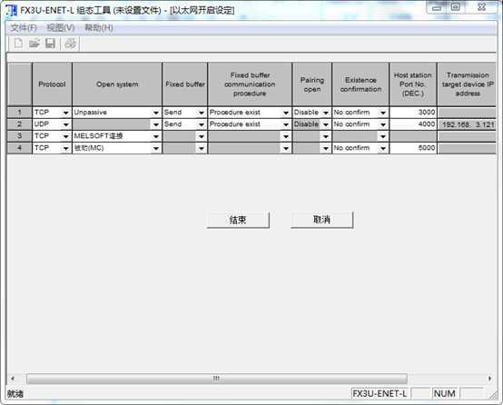Open the 文件(F) menu
The width and height of the screenshot is (503, 405).
(x=24, y=28)
